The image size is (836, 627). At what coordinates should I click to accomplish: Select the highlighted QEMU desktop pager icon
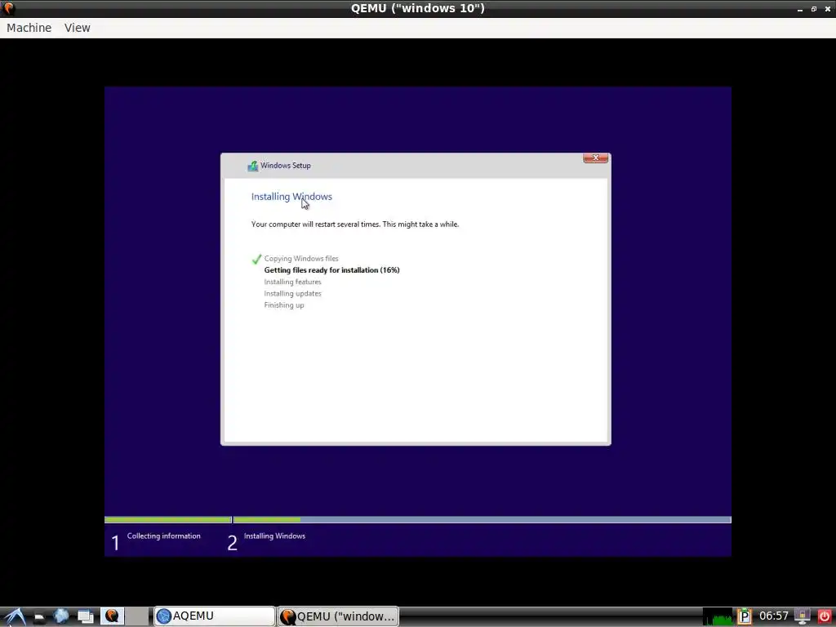pos(112,616)
